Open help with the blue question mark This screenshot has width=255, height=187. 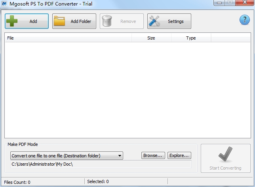[x=245, y=20]
